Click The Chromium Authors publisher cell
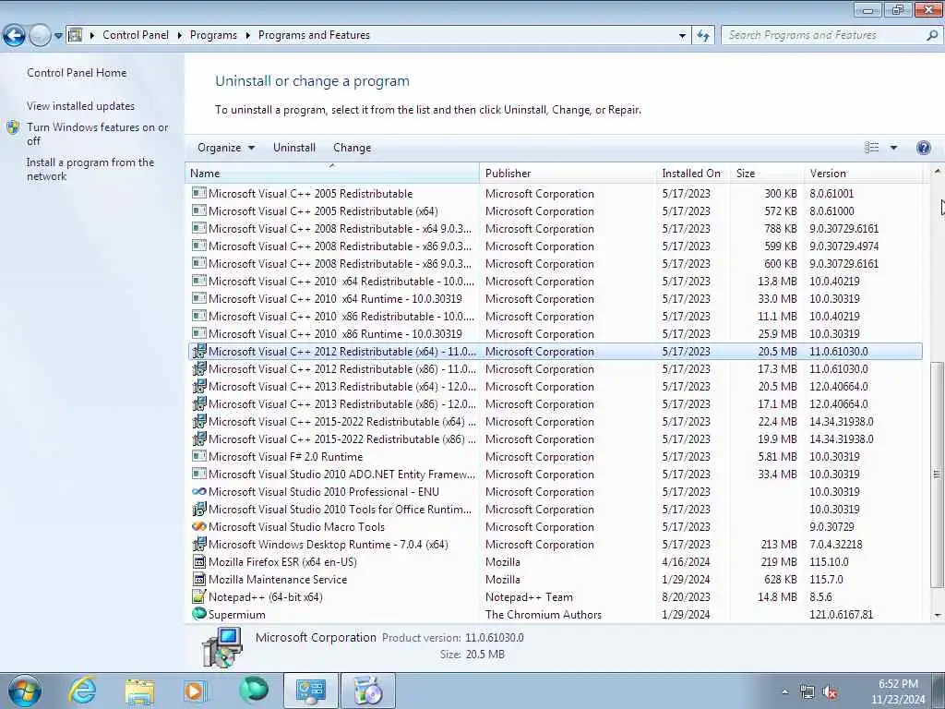This screenshot has height=709, width=945. (x=543, y=614)
